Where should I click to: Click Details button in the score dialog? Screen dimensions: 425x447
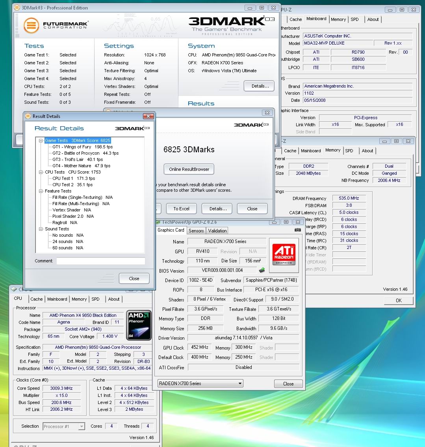click(x=217, y=209)
